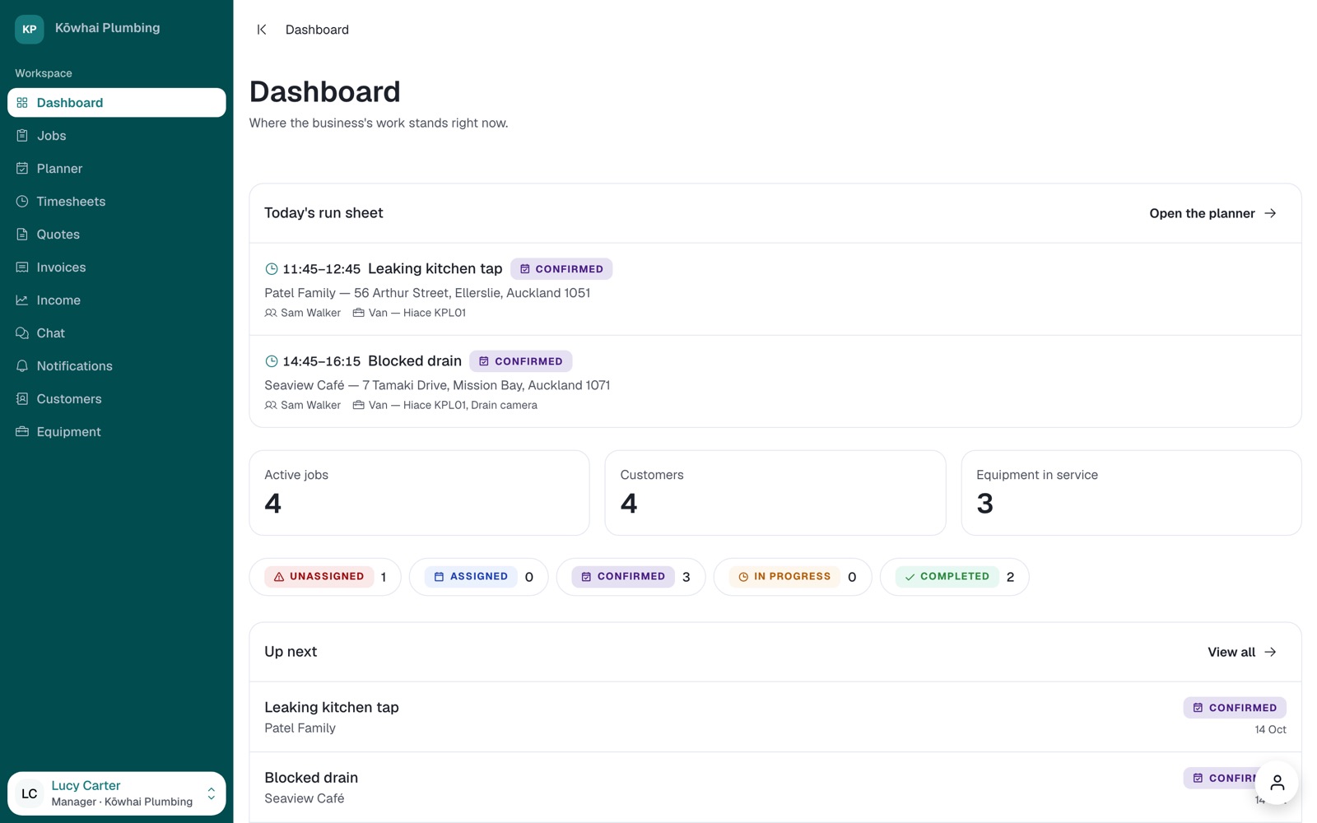
Task: Filter by Unassigned status chip
Action: [x=325, y=577]
